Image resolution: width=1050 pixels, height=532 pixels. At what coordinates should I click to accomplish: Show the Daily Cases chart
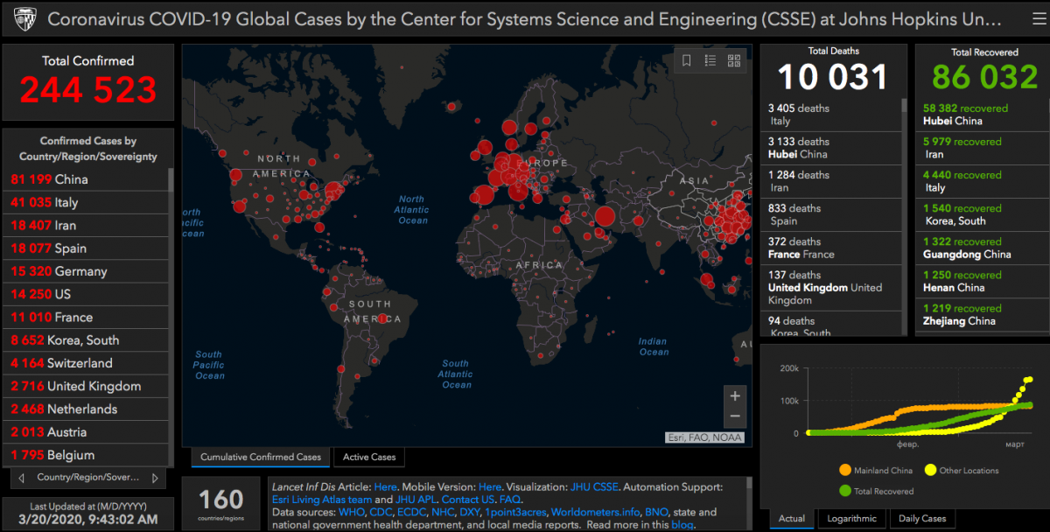click(x=922, y=518)
